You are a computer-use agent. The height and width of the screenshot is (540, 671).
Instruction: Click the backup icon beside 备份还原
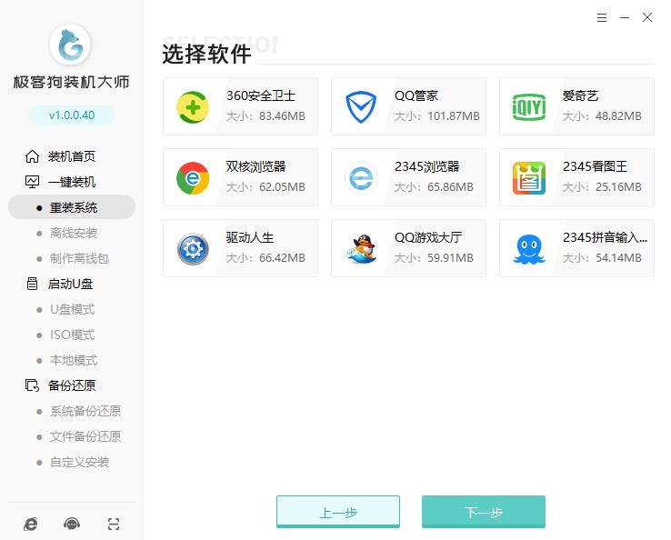point(32,385)
